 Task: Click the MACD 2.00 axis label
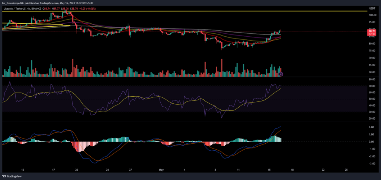[x=372, y=127]
